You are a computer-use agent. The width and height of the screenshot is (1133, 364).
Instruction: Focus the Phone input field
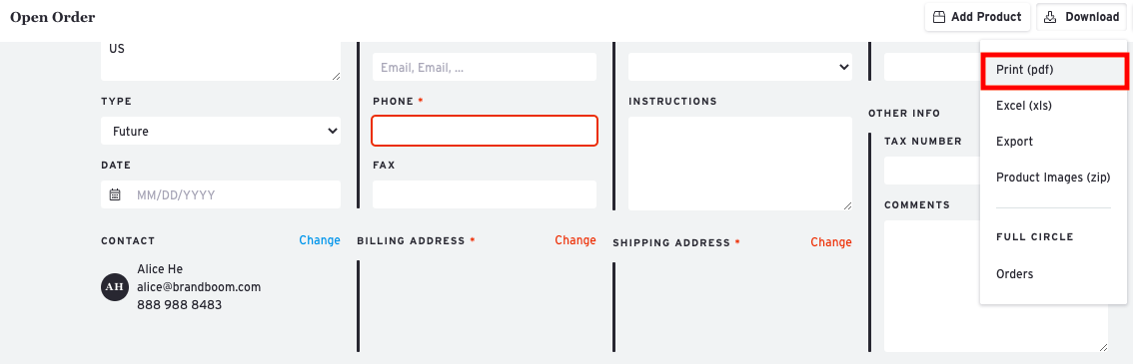(x=485, y=131)
